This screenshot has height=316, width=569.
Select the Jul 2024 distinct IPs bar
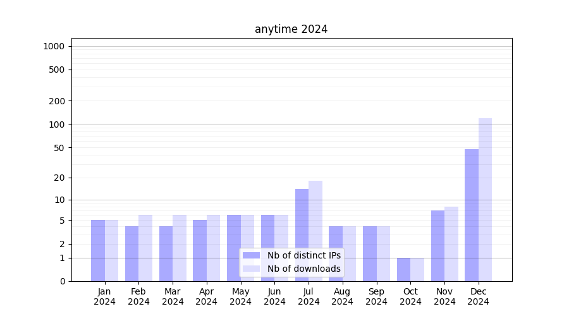pos(302,235)
